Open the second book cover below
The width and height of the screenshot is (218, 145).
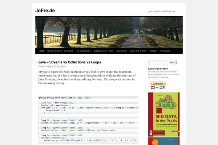[164, 141]
